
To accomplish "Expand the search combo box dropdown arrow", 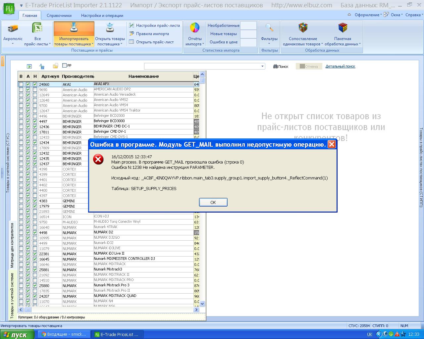I will (x=263, y=66).
